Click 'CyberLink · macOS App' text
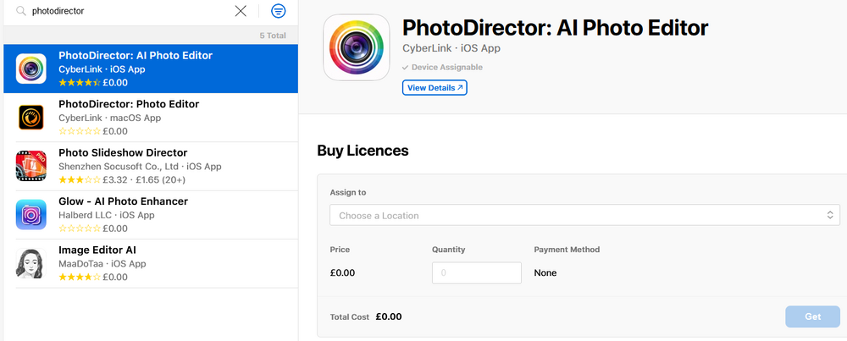The width and height of the screenshot is (847, 341). pyautogui.click(x=109, y=118)
